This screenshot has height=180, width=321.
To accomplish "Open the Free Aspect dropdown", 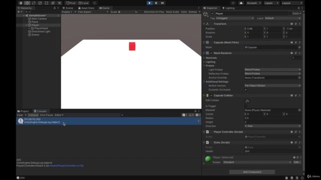I will point(93,12).
